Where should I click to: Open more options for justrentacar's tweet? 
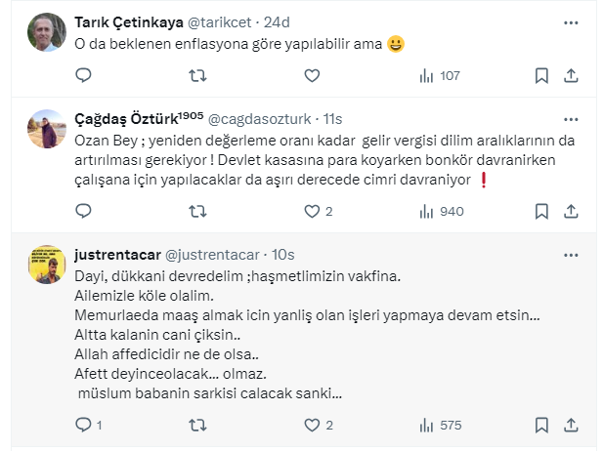point(571,254)
